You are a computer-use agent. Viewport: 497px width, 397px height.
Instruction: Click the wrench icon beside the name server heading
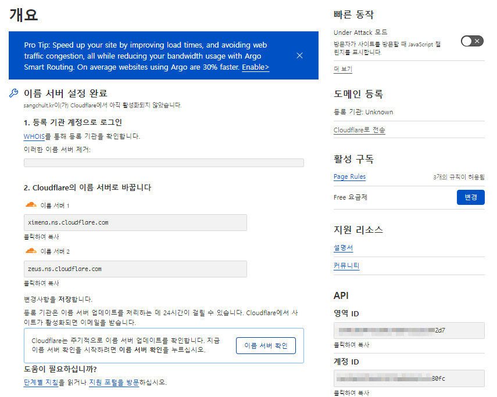tap(13, 93)
